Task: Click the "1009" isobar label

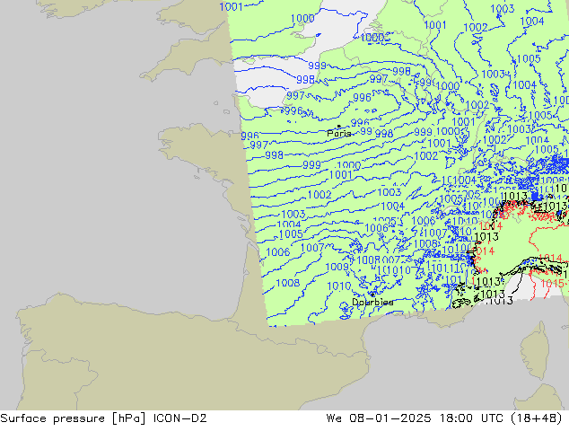Action: coord(337,267)
